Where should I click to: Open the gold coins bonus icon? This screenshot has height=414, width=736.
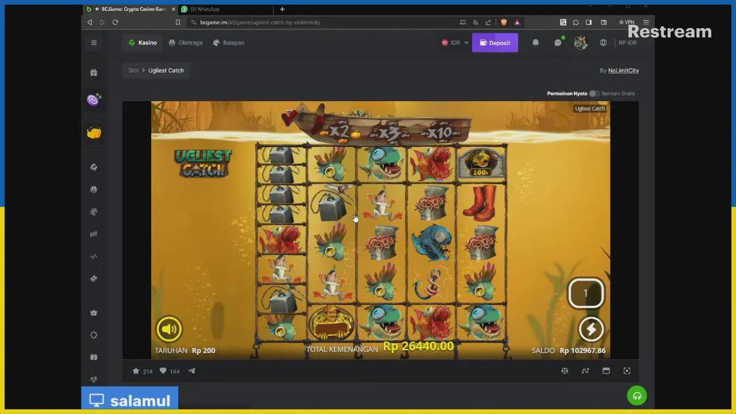click(94, 133)
